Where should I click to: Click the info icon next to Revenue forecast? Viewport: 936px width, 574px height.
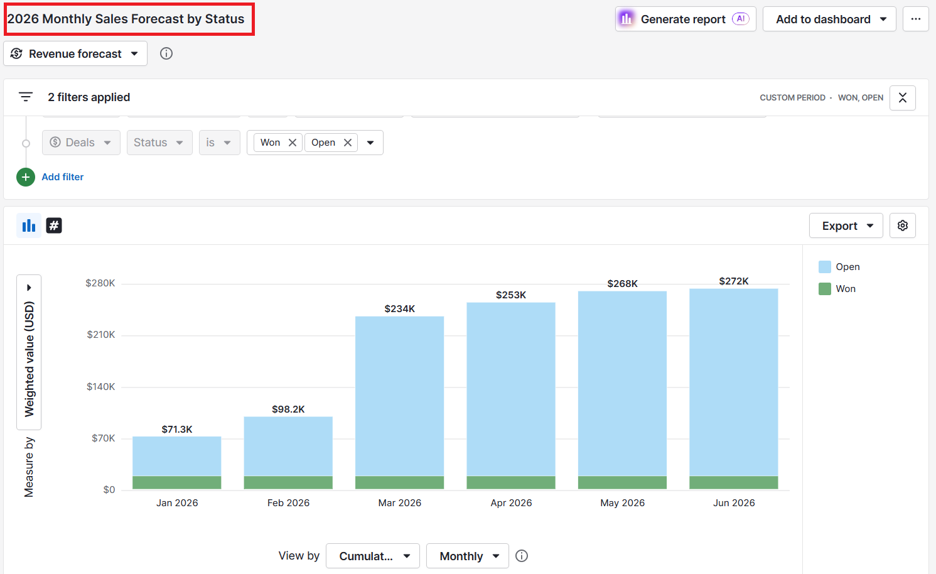click(166, 53)
